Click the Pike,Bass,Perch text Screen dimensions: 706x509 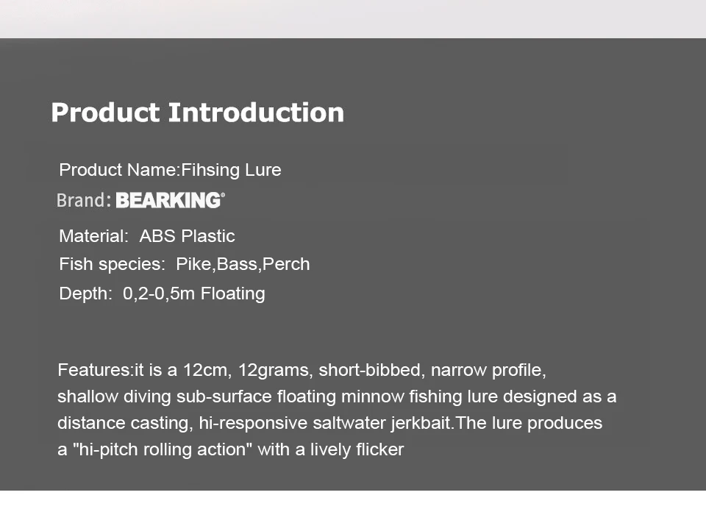point(243,264)
